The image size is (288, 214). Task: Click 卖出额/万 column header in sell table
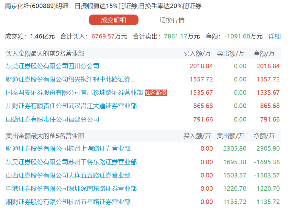coord(230,136)
